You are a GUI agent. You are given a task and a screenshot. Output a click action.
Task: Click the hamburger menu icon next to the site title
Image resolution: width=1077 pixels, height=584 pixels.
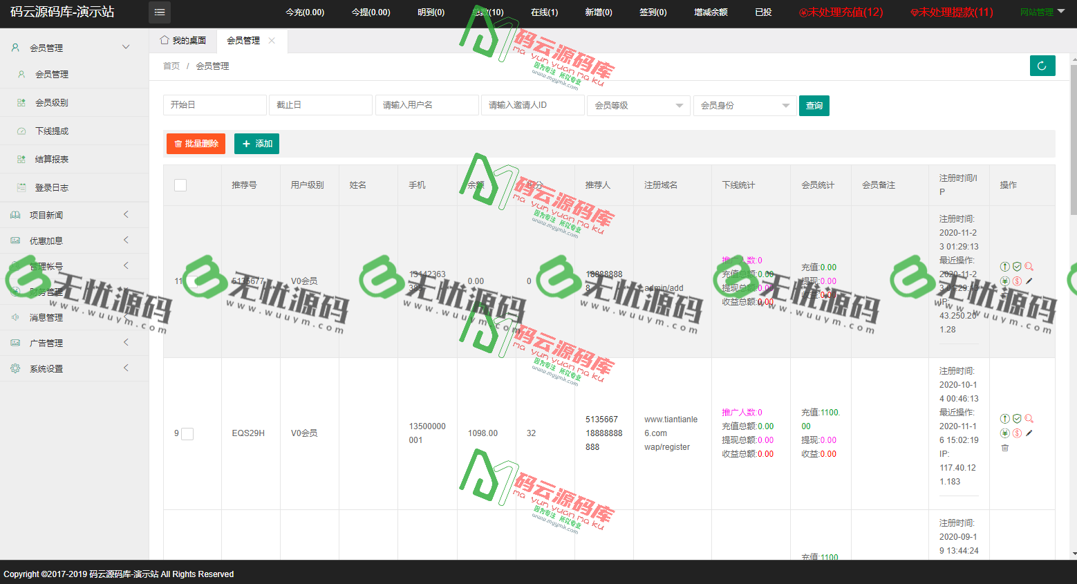coord(158,12)
